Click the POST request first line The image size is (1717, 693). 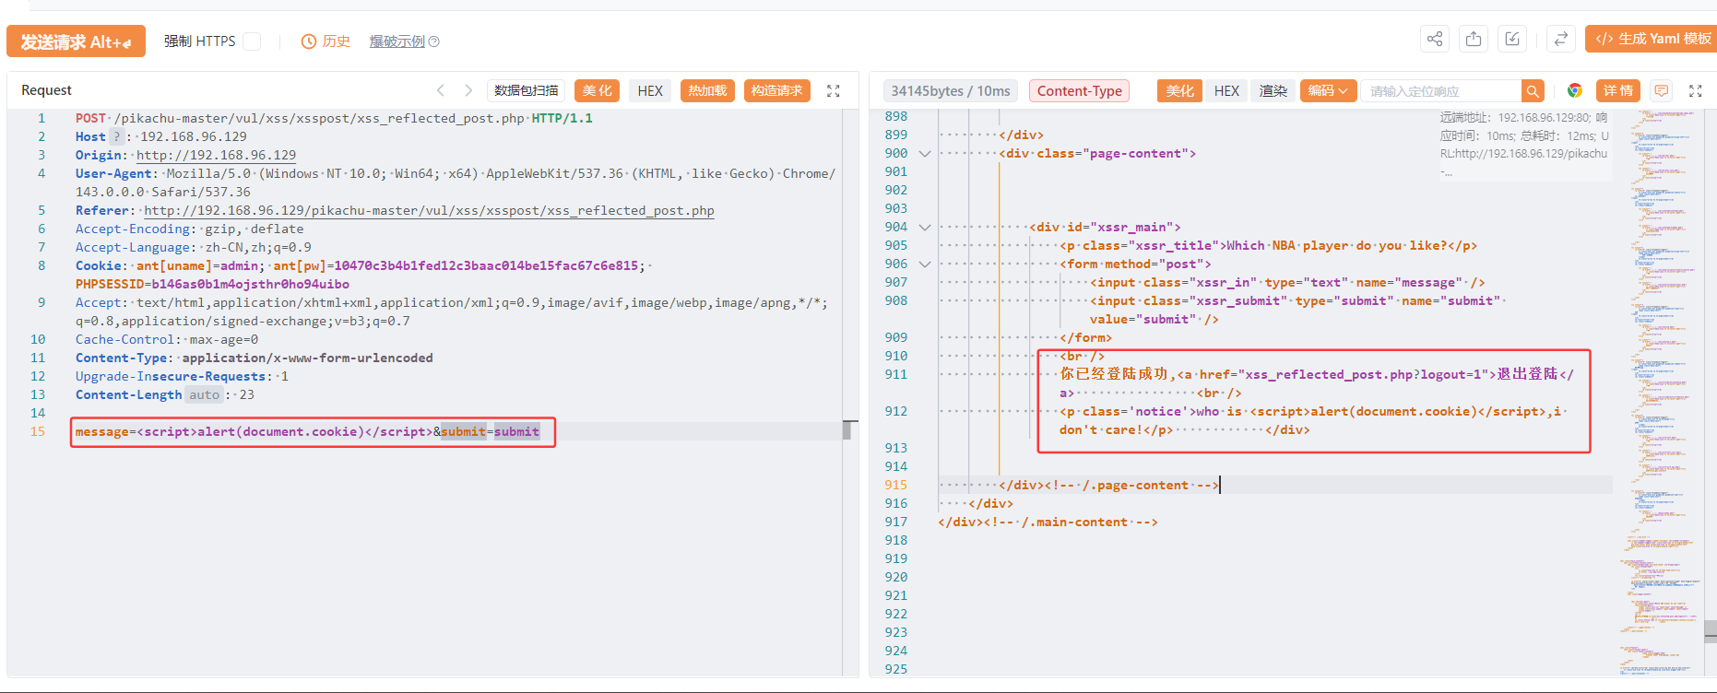pyautogui.click(x=334, y=118)
